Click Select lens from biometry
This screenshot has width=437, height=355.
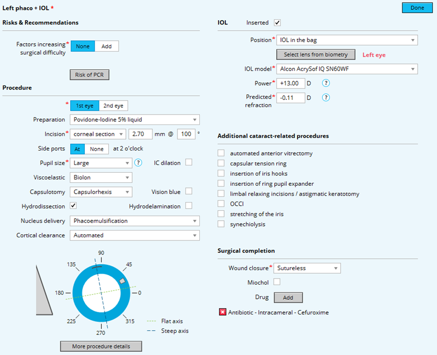[316, 54]
